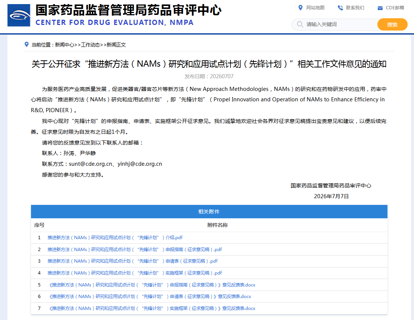This screenshot has width=414, height=320.
Task: Open attachment 4 实施框架（征求意见稿）.pdf
Action: coord(135,273)
